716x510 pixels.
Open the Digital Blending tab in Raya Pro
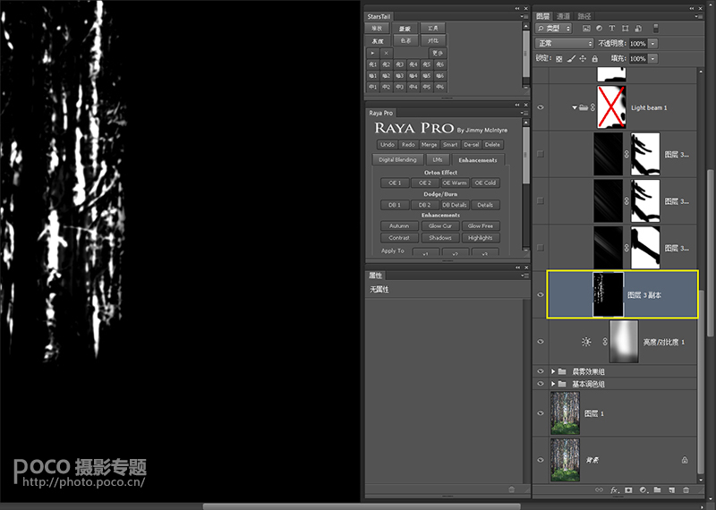click(397, 160)
